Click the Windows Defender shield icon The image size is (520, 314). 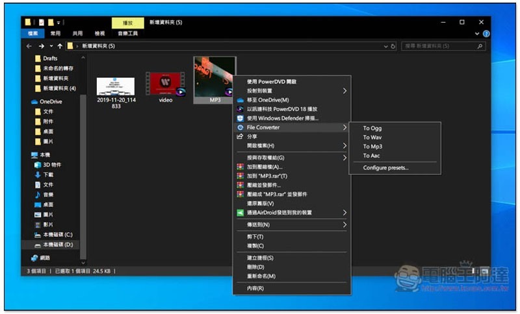(x=240, y=118)
